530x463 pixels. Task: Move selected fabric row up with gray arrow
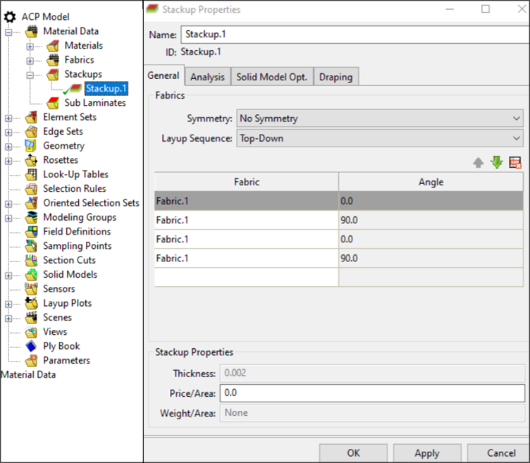tap(479, 163)
